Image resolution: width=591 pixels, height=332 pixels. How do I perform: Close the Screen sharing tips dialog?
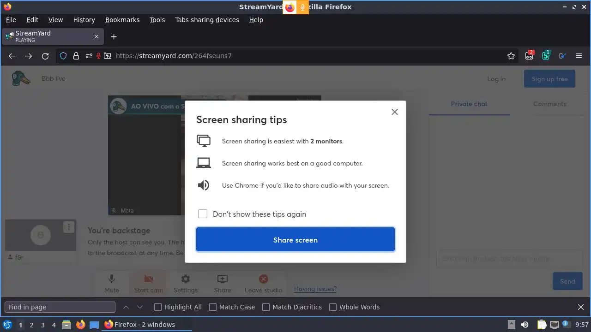coord(394,112)
